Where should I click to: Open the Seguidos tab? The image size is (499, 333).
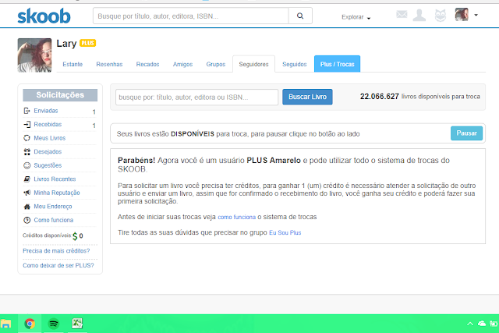pos(295,64)
